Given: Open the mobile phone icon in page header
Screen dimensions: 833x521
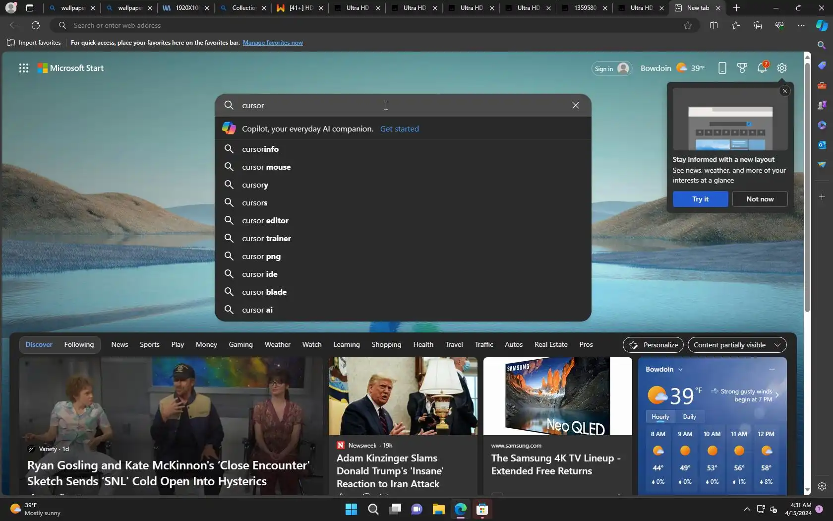Looking at the screenshot, I should pyautogui.click(x=722, y=68).
